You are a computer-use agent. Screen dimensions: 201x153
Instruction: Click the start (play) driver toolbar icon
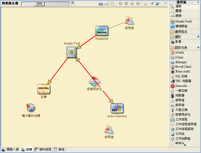[x=120, y=4]
